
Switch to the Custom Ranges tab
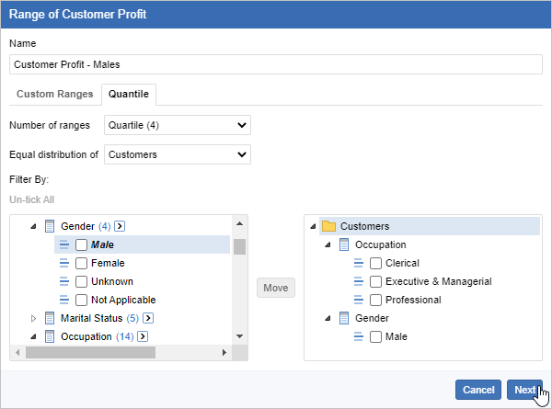point(55,94)
